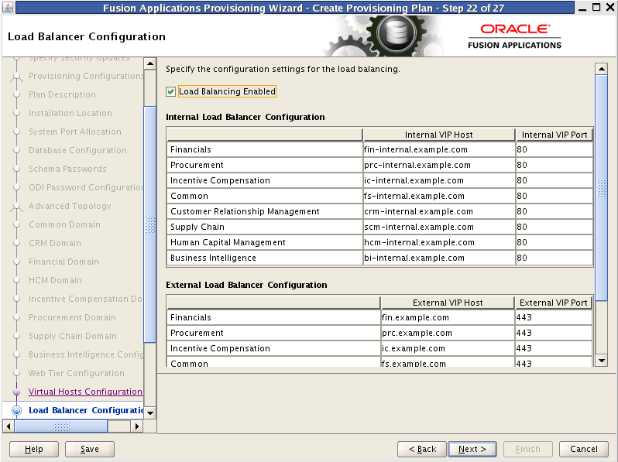Screen dimensions: 618x462
Task: Edit prc-internal.example.com Internal VIP Host cell
Action: pos(439,165)
